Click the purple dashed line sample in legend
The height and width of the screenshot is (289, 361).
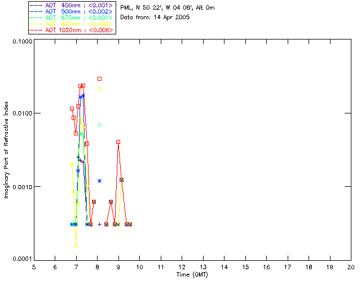click(36, 5)
